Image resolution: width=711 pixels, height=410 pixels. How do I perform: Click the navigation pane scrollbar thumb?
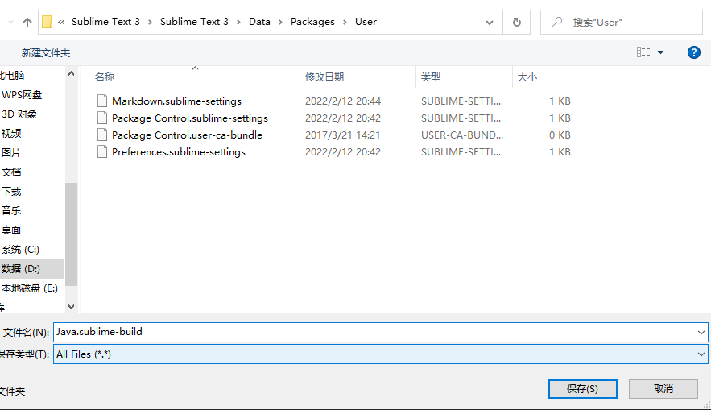pyautogui.click(x=71, y=234)
